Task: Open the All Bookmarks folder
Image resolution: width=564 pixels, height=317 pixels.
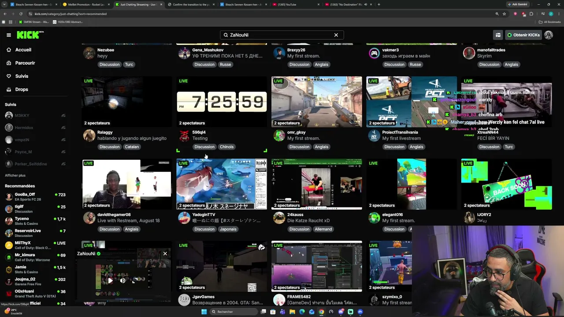Action: pyautogui.click(x=550, y=22)
